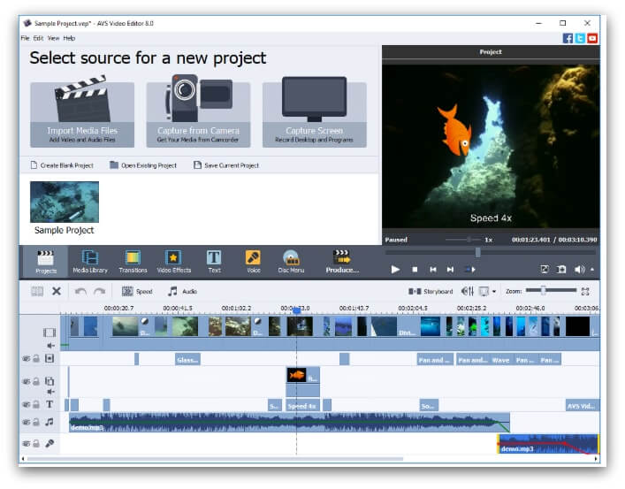Play the preview

[x=395, y=270]
